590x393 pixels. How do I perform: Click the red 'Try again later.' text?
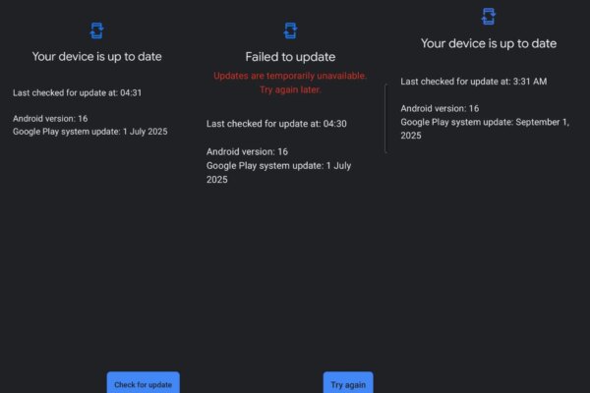[x=290, y=89]
